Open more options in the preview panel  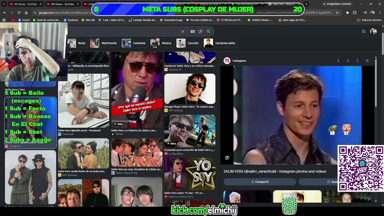pyautogui.click(x=357, y=61)
